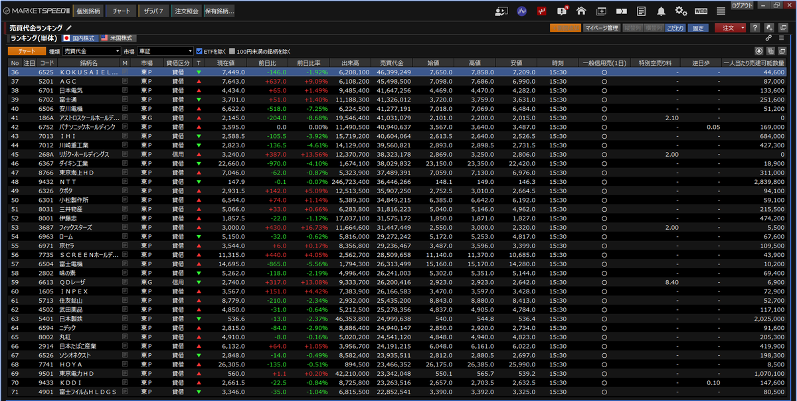The image size is (797, 401).
Task: Click the M memo icon for AGC
Action: coord(125,80)
